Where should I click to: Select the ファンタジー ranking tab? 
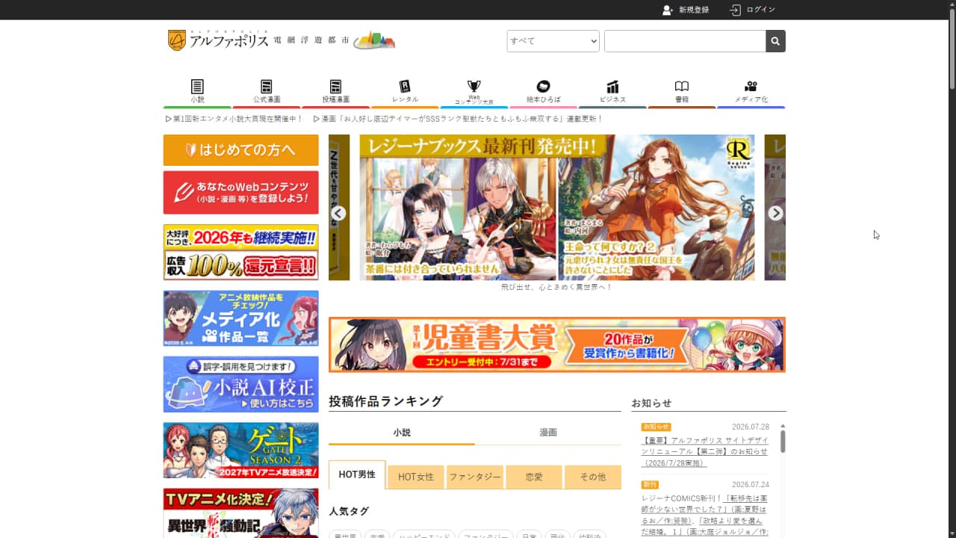tap(475, 477)
